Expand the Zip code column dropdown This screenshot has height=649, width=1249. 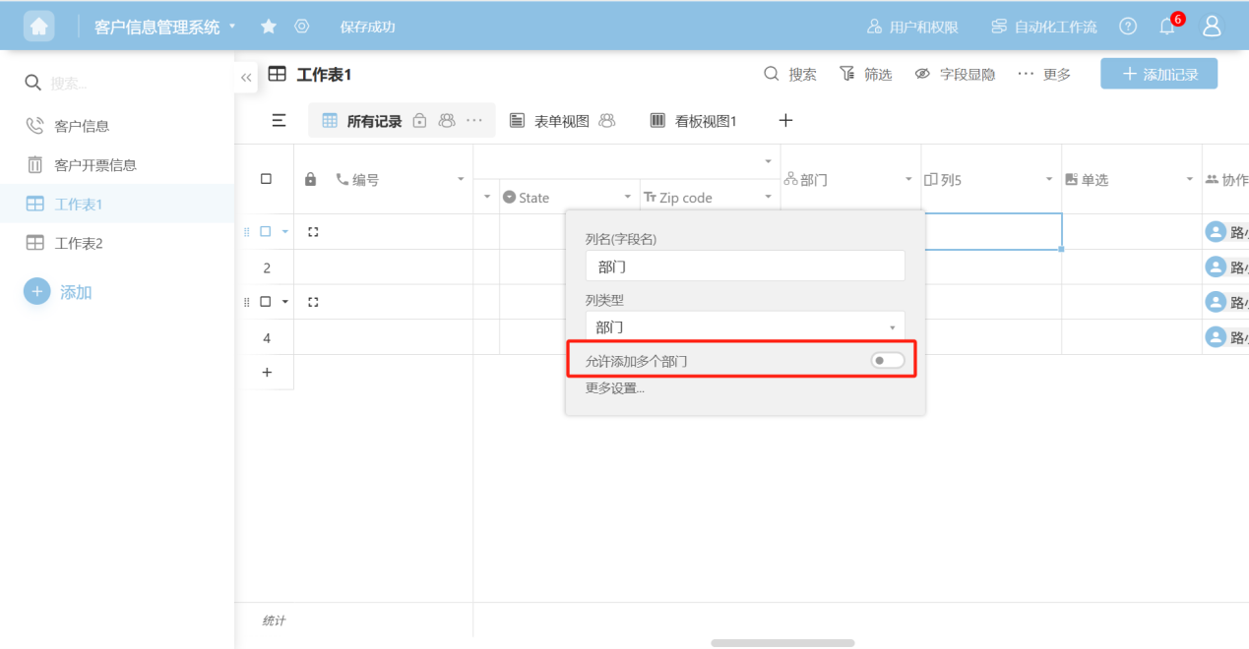pyautogui.click(x=768, y=198)
